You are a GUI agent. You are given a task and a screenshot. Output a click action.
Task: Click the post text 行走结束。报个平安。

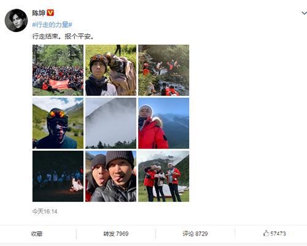coord(63,36)
